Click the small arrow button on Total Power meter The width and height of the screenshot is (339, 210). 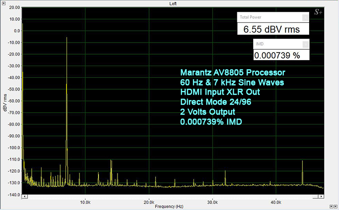click(x=305, y=17)
